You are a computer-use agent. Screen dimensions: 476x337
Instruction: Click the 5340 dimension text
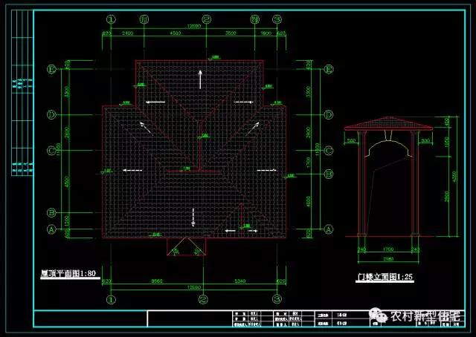pos(238,281)
